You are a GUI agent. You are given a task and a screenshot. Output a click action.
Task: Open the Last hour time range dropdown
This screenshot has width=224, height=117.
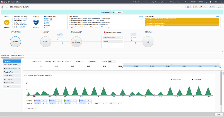37,61
